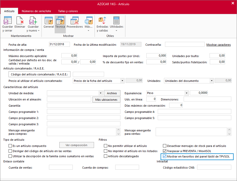
Task: Switch to Números de serie/lote tab
Action: tap(36, 11)
